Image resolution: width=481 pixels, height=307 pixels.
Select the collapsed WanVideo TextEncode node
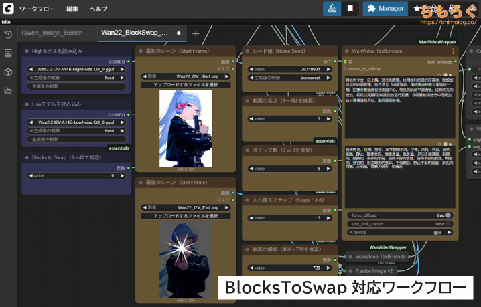tap(378, 257)
